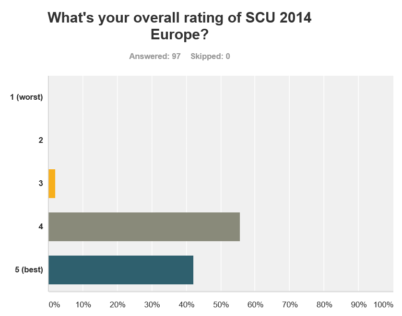
Task: Click the 30% x-axis tick label
Action: (152, 304)
